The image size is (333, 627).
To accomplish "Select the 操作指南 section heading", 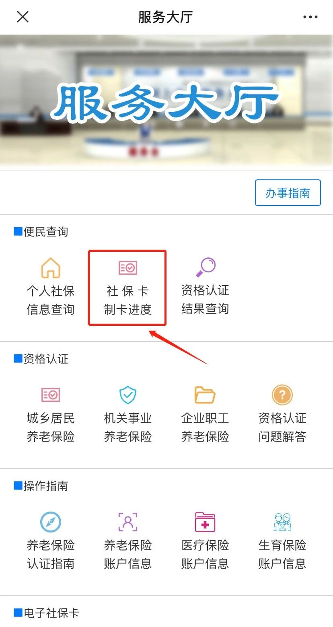I will (x=41, y=486).
